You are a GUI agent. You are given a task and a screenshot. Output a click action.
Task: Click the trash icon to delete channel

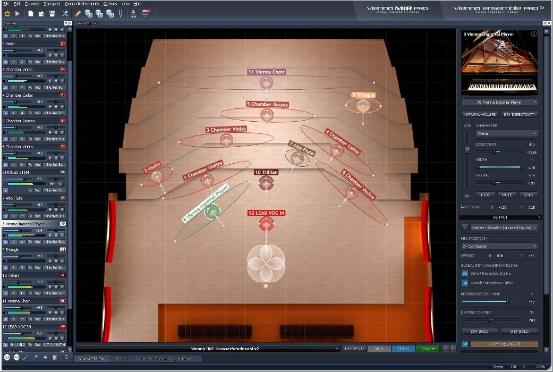(x=55, y=358)
